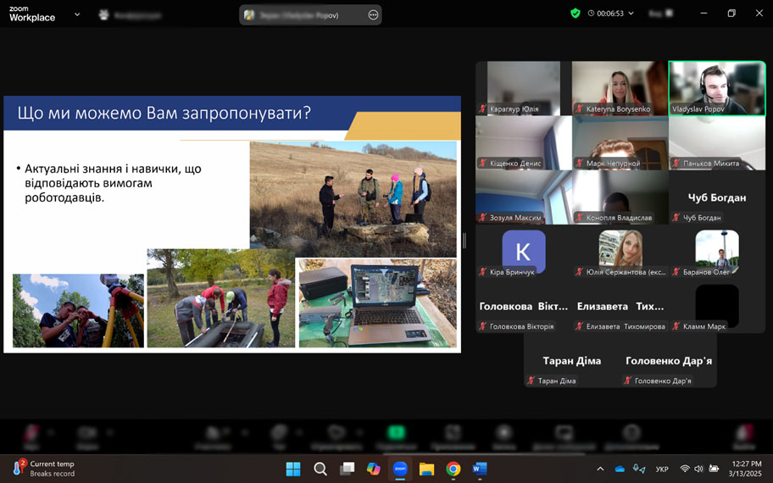Switch to Google Chrome in taskbar
This screenshot has width=773, height=483.
click(453, 469)
